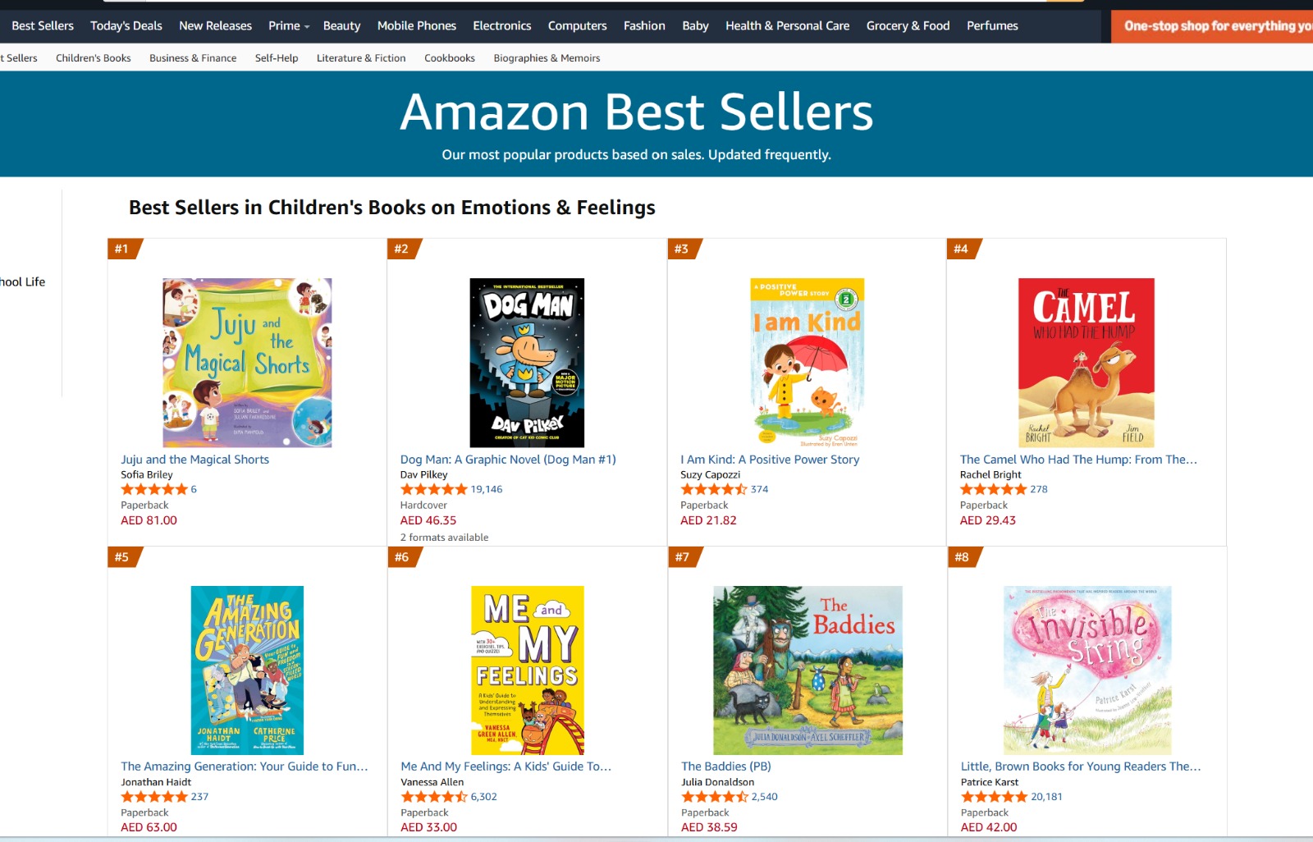Click '2 formats available' under Dog Man
Viewport: 1313px width, 842px height.
pos(444,538)
